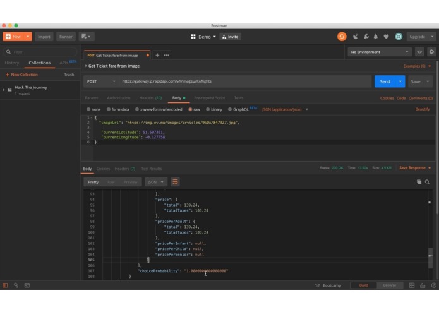Select the GraphQL body type
Image resolution: width=439 pixels, height=312 pixels.
[230, 109]
